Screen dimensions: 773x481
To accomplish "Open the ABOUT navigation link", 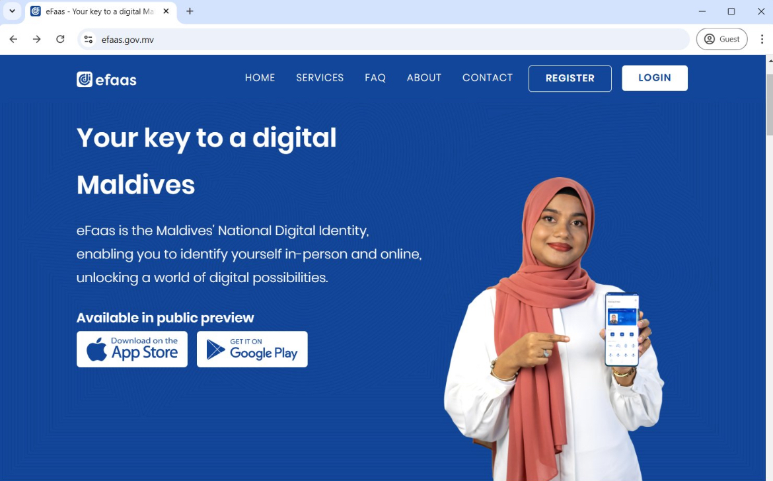I will coord(424,78).
